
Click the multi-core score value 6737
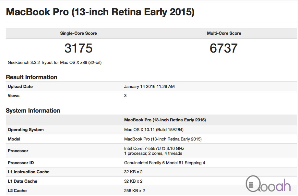pos(224,48)
